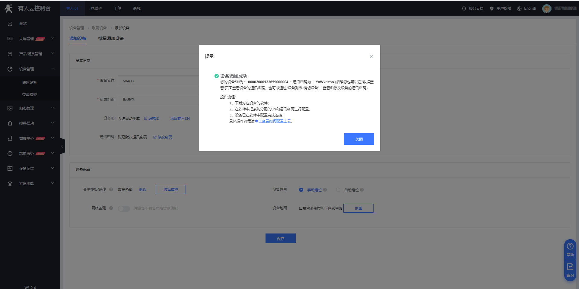Click the 报警联动 alarm bell icon
Viewport: 579px width, 289px height.
[10, 123]
